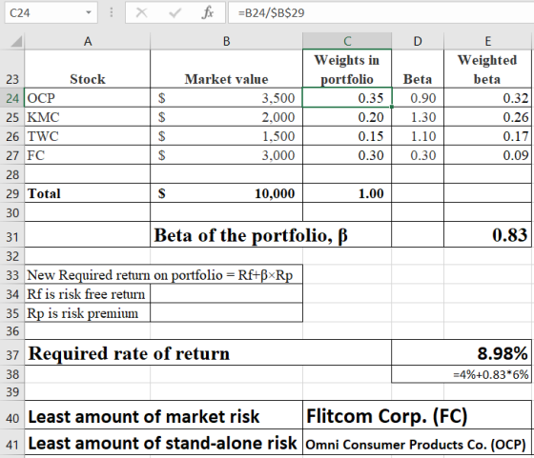Screen dimensions: 534x458
Task: Select row 29 header
Action: click(x=12, y=193)
